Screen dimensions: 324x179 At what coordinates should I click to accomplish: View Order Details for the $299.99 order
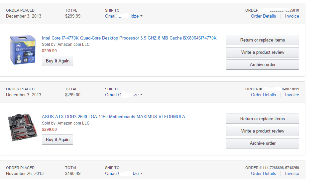pyautogui.click(x=263, y=16)
